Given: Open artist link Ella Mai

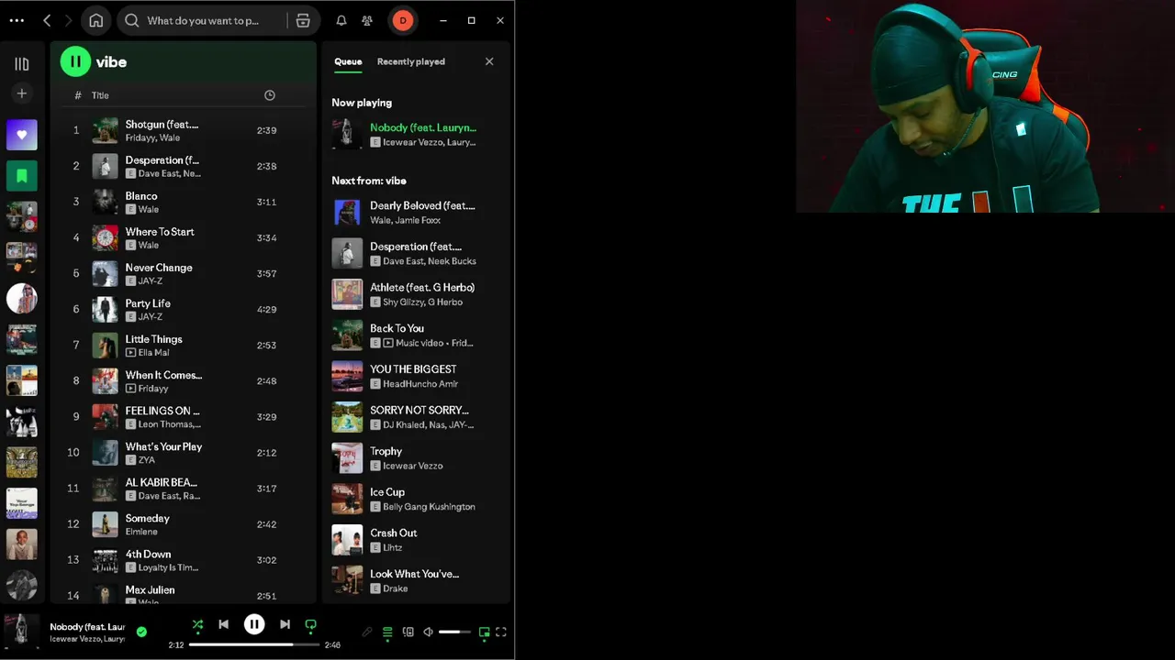Looking at the screenshot, I should point(153,352).
